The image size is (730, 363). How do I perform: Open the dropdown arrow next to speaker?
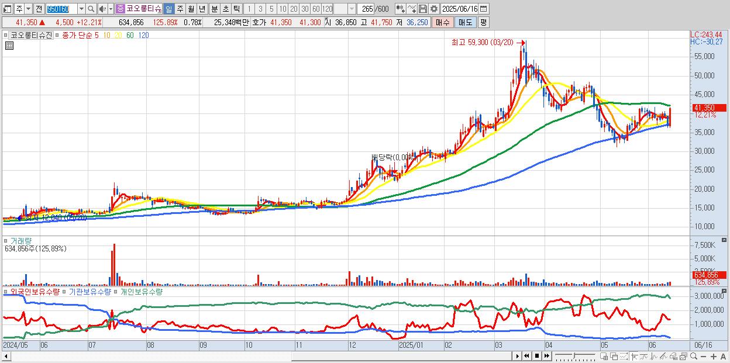[x=111, y=9]
